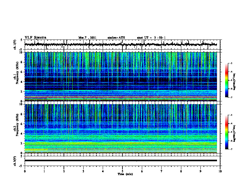This screenshot has height=192, width=248.
Task: Click the "-3" value on ch.1 color bar
Action: 231,63
